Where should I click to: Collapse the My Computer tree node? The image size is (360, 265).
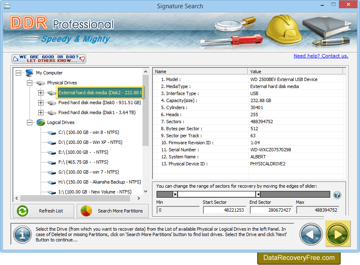point(18,73)
